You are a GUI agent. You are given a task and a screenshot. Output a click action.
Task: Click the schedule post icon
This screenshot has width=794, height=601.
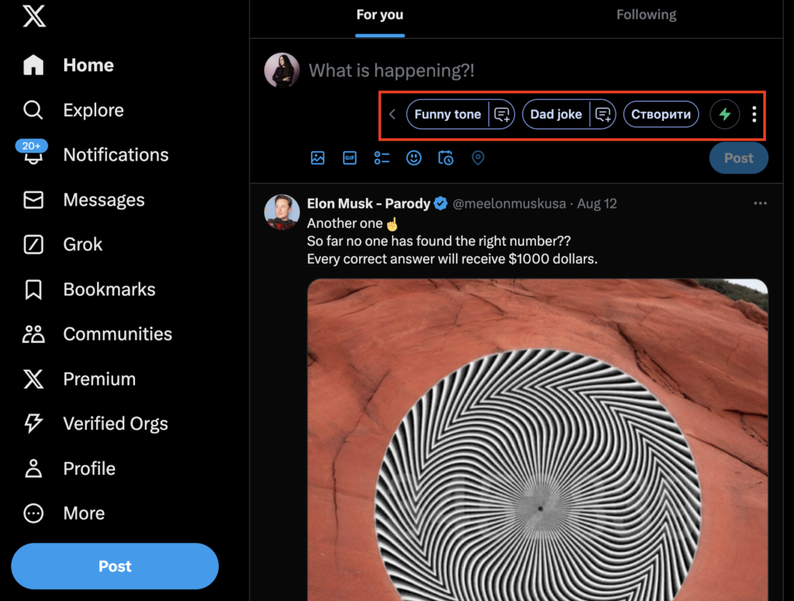point(446,158)
